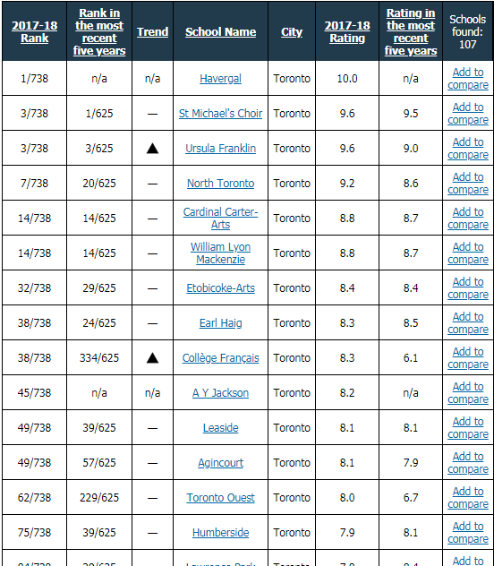
Task: Sort by Rating in most recent five years
Action: 411,31
